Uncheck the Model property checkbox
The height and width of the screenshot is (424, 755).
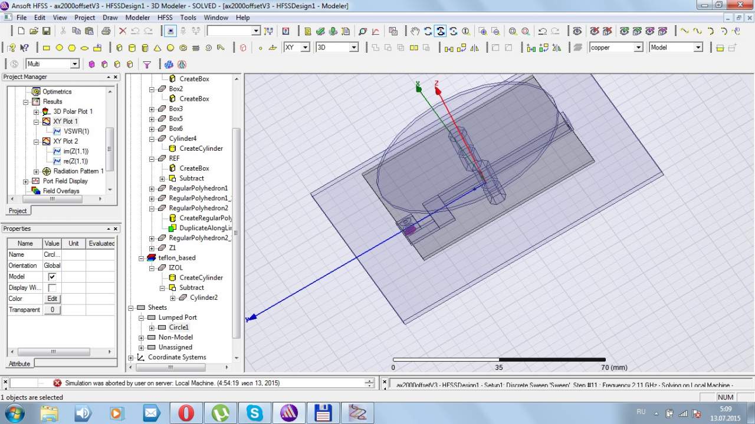(x=52, y=277)
